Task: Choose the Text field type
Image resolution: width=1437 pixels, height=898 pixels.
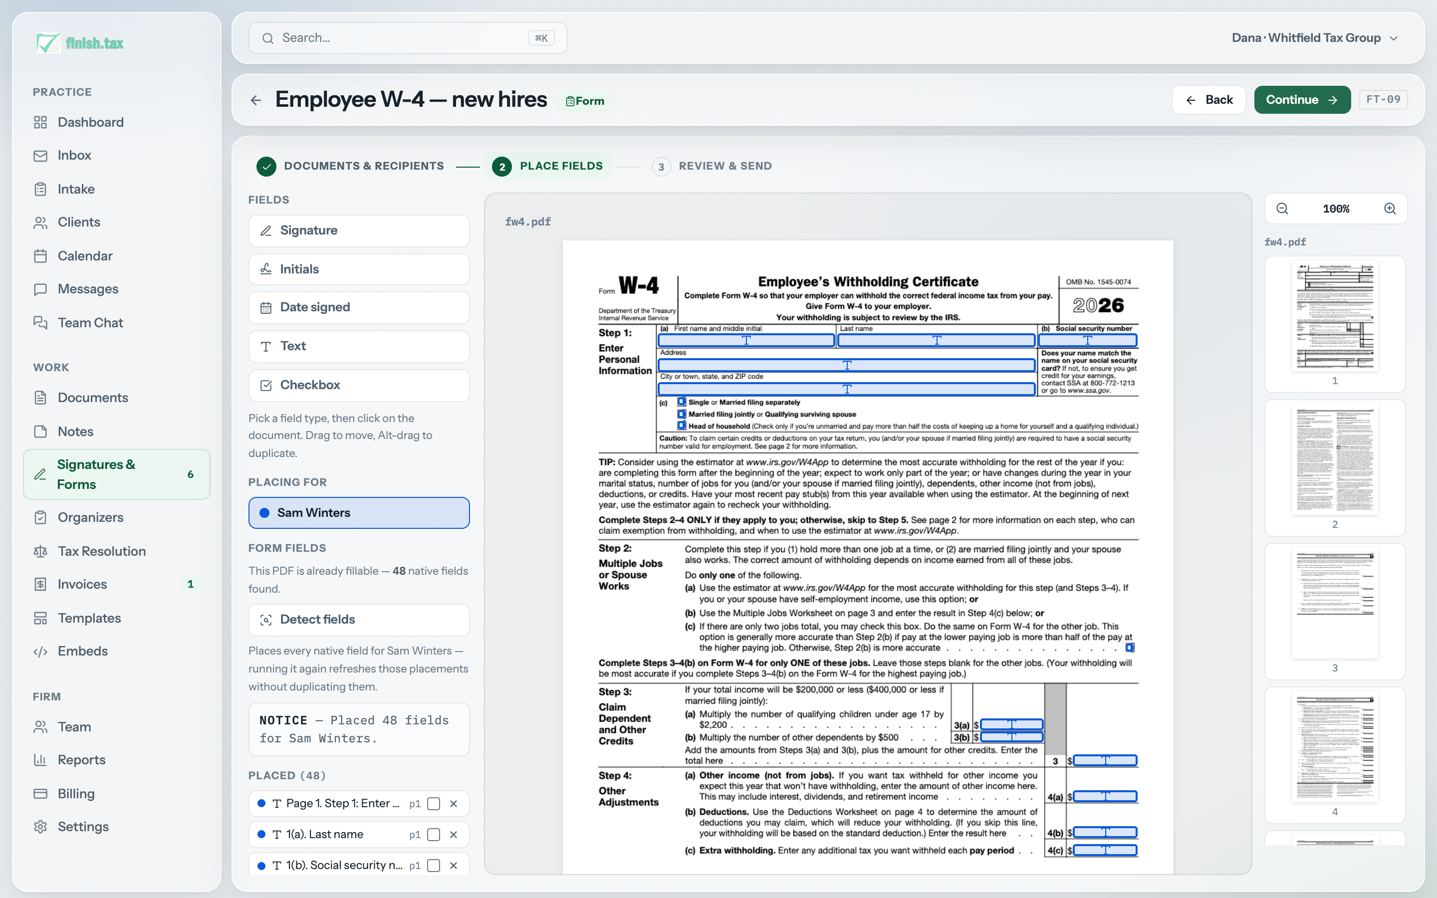Action: point(359,346)
